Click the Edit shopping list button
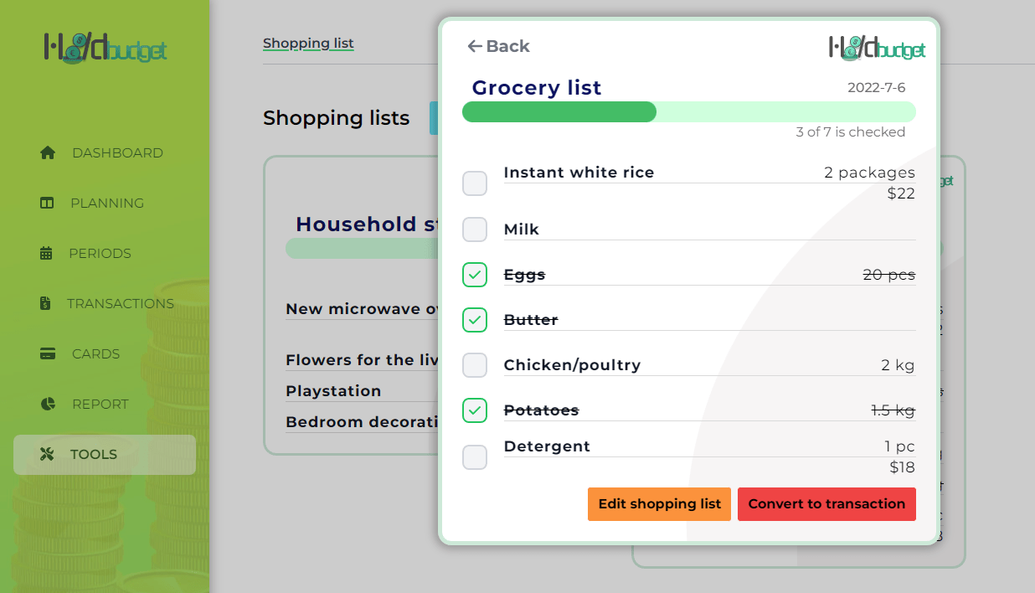 (x=659, y=503)
